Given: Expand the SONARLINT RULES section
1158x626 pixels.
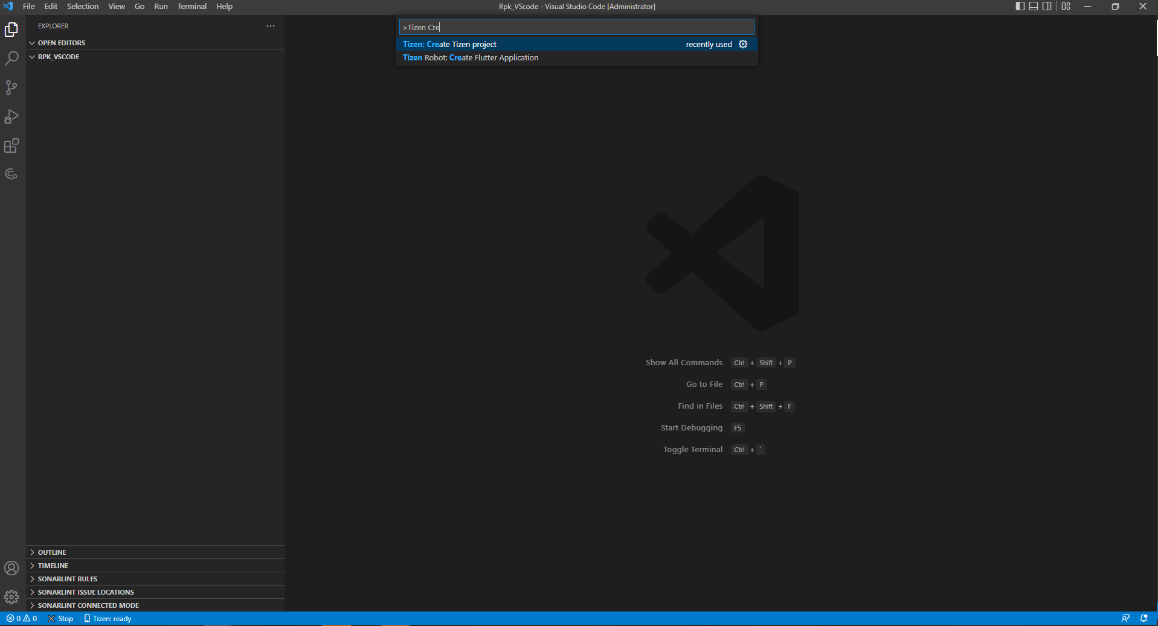Looking at the screenshot, I should (68, 578).
